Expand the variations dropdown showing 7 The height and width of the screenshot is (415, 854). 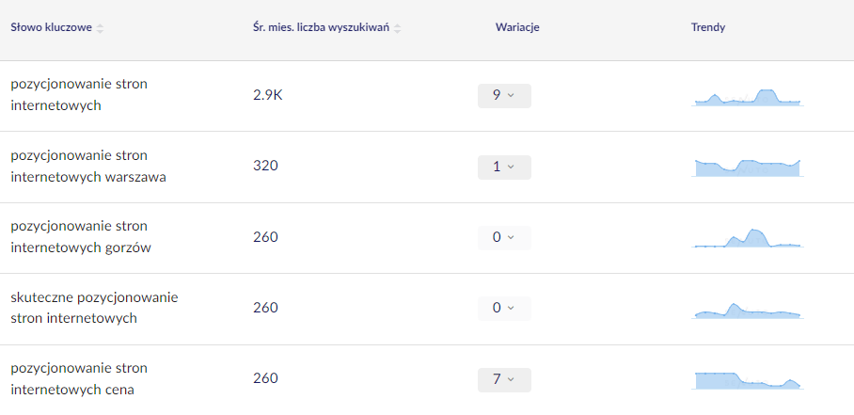504,379
